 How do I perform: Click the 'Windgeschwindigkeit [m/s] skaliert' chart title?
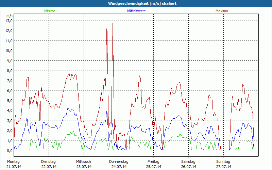142,3
